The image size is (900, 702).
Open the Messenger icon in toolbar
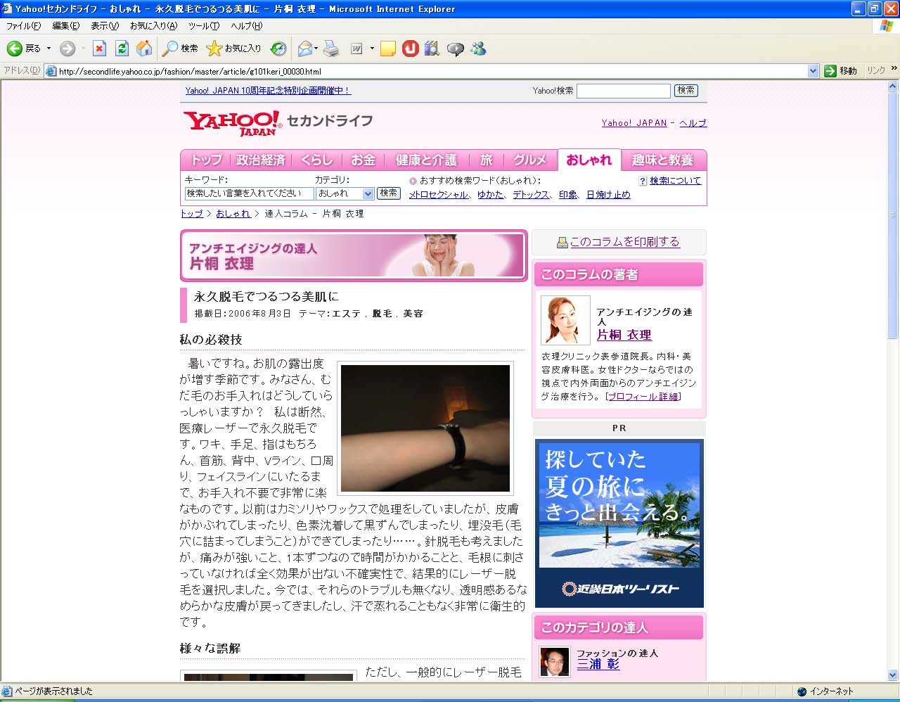(479, 49)
